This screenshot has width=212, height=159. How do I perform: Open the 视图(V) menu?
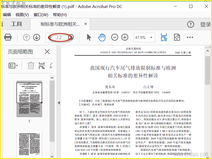pyautogui.click(x=22, y=15)
